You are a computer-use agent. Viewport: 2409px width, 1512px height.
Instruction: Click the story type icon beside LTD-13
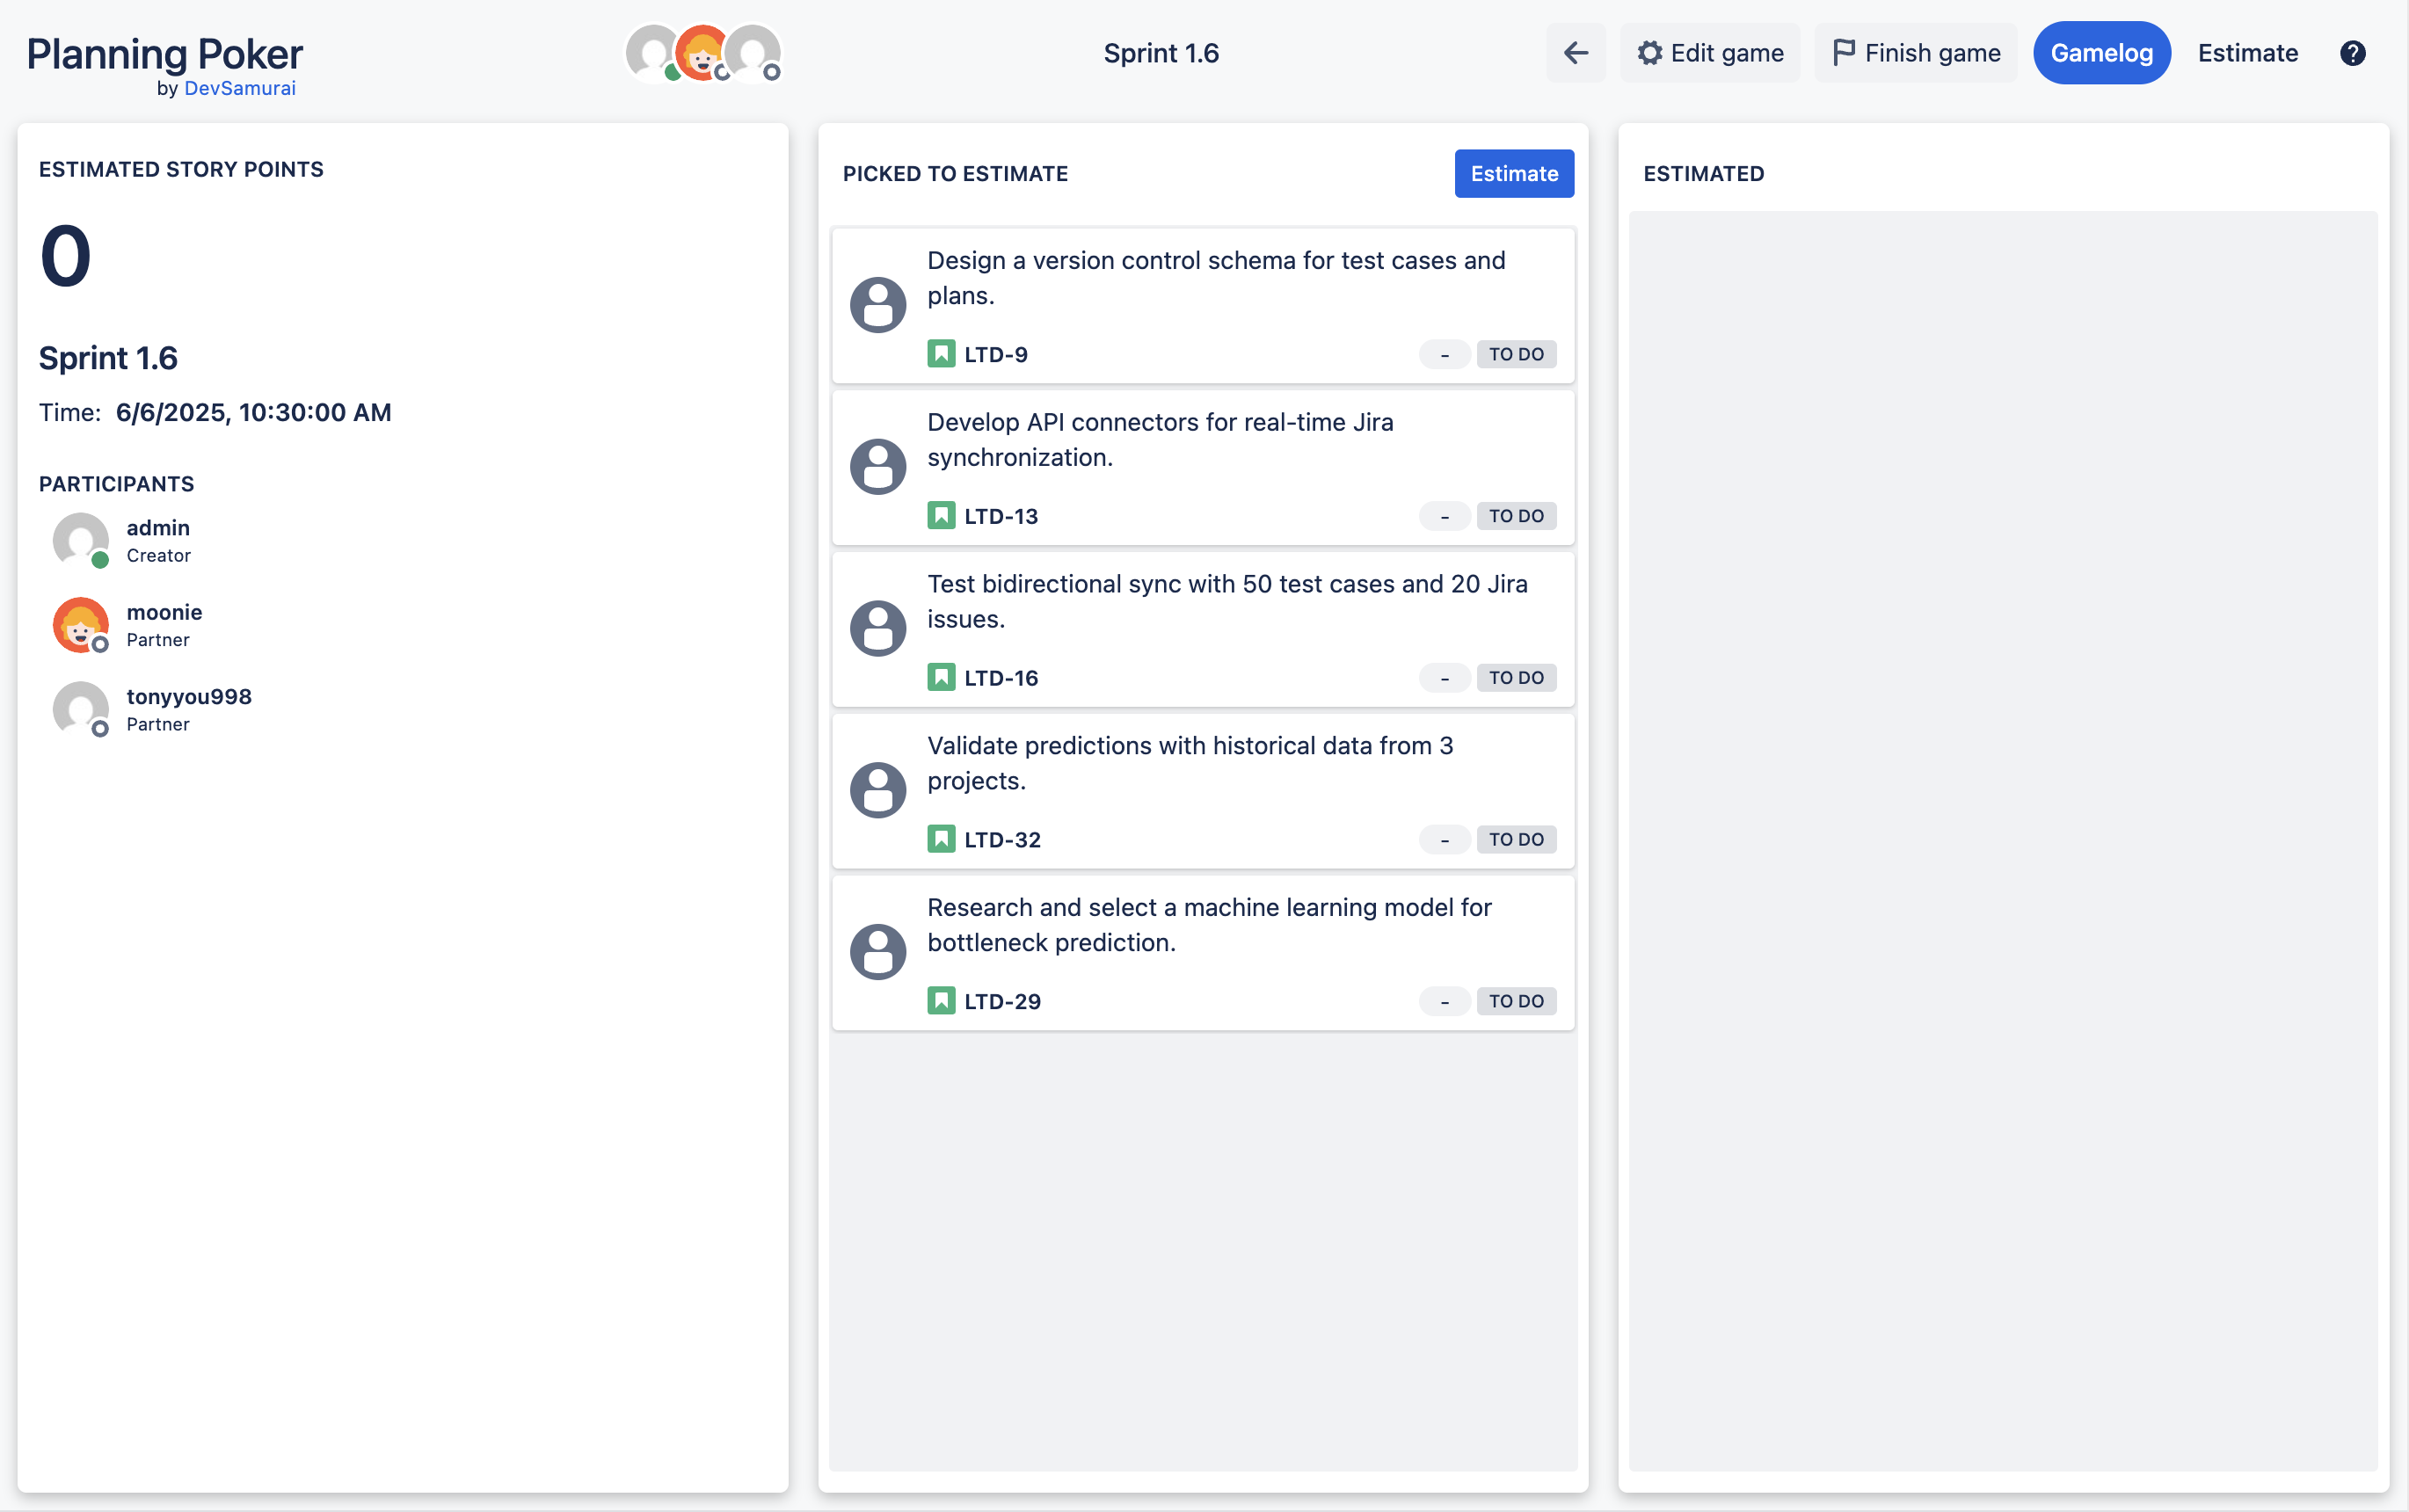(x=940, y=516)
